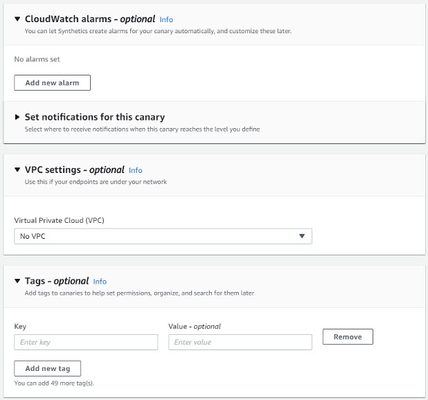Open Info link beside VPC settings
This screenshot has width=428, height=400.
(135, 170)
